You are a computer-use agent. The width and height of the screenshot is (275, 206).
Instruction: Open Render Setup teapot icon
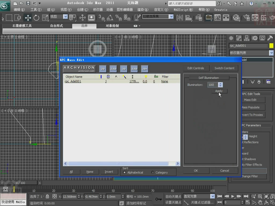247,18
